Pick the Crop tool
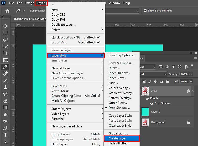The width and height of the screenshot is (198, 146). [5, 53]
